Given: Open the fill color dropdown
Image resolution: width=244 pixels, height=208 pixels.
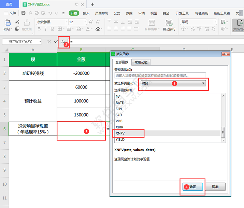Looking at the screenshot, I should point(83,29).
